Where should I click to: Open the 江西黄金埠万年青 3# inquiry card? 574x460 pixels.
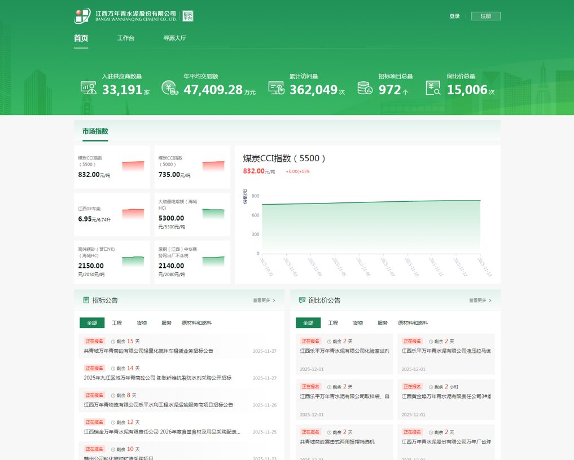[x=446, y=399]
